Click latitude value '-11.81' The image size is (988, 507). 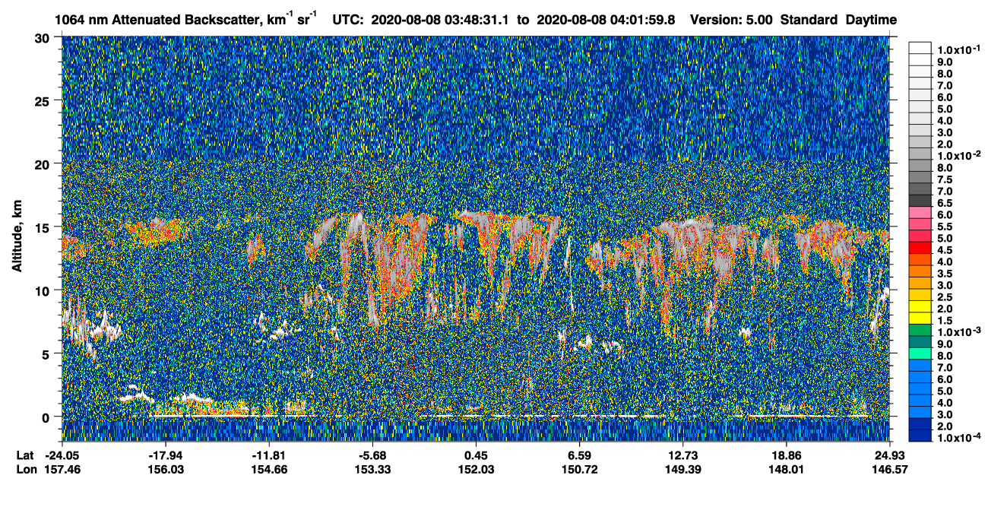point(271,455)
